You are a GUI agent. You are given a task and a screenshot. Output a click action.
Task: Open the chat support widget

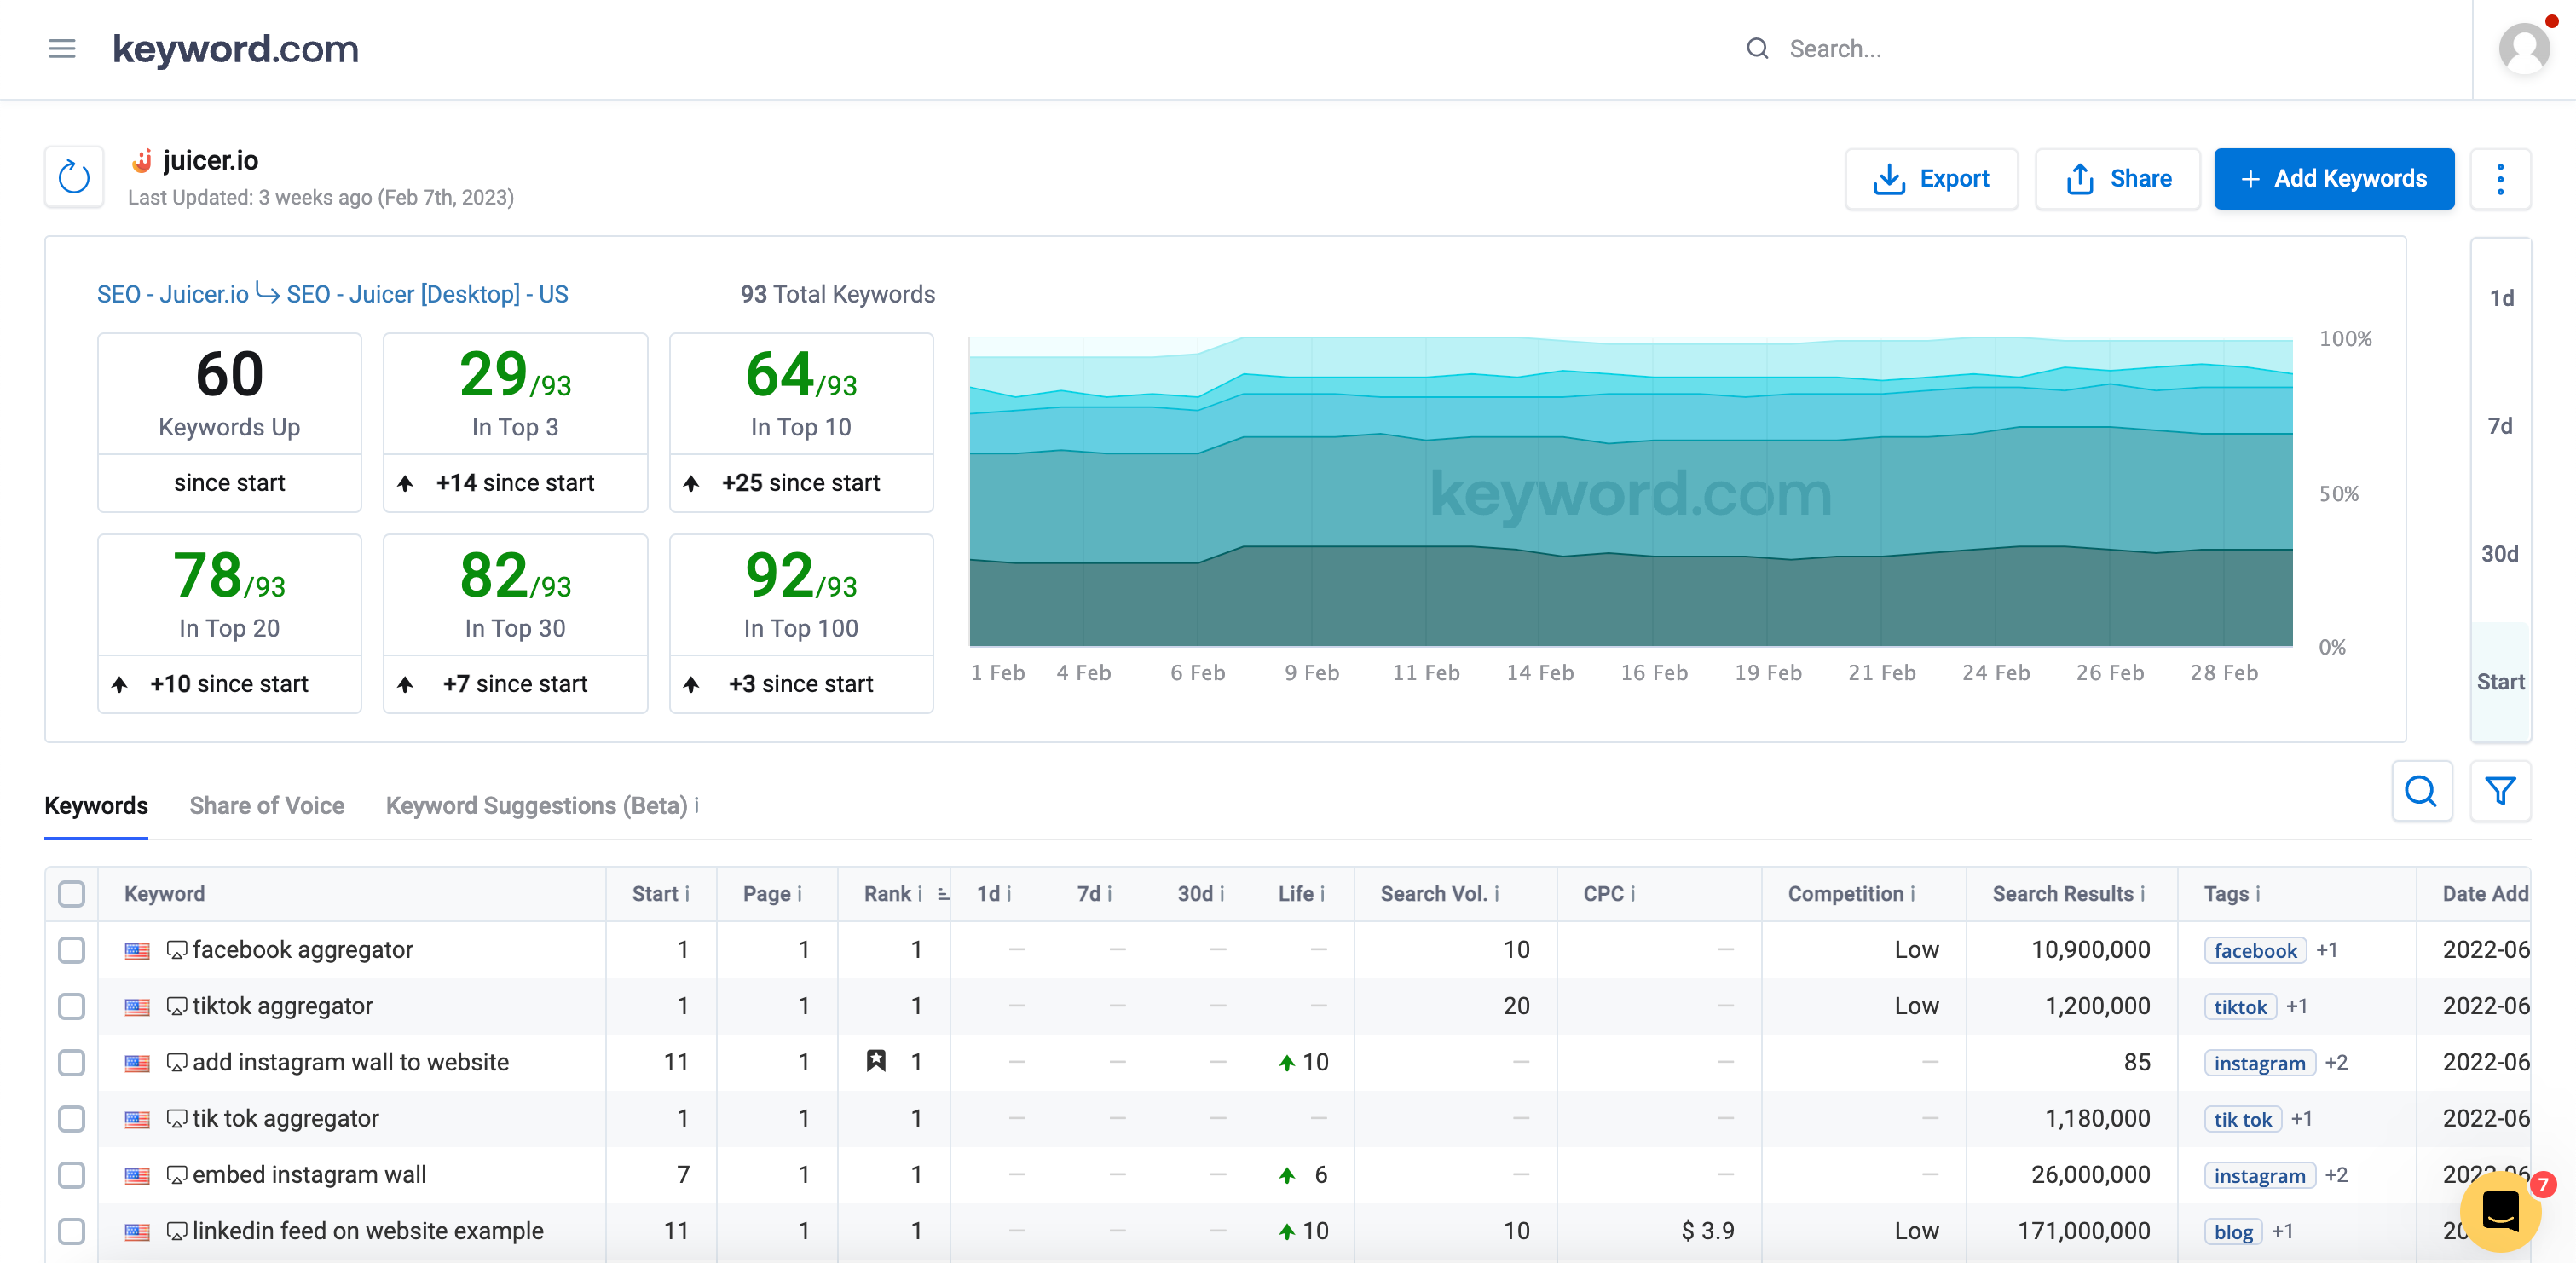pos(2500,1211)
